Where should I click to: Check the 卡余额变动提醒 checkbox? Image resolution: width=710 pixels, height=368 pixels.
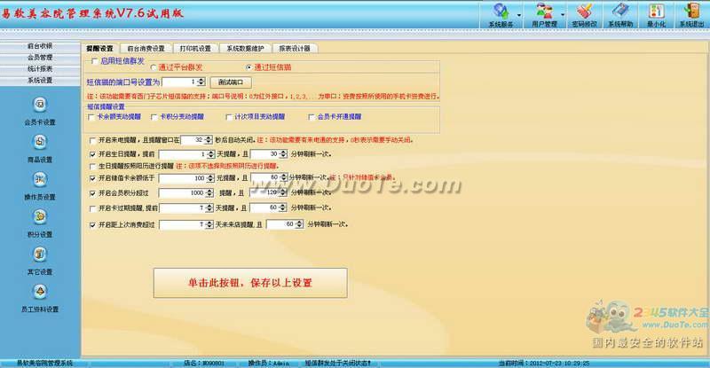(92, 116)
